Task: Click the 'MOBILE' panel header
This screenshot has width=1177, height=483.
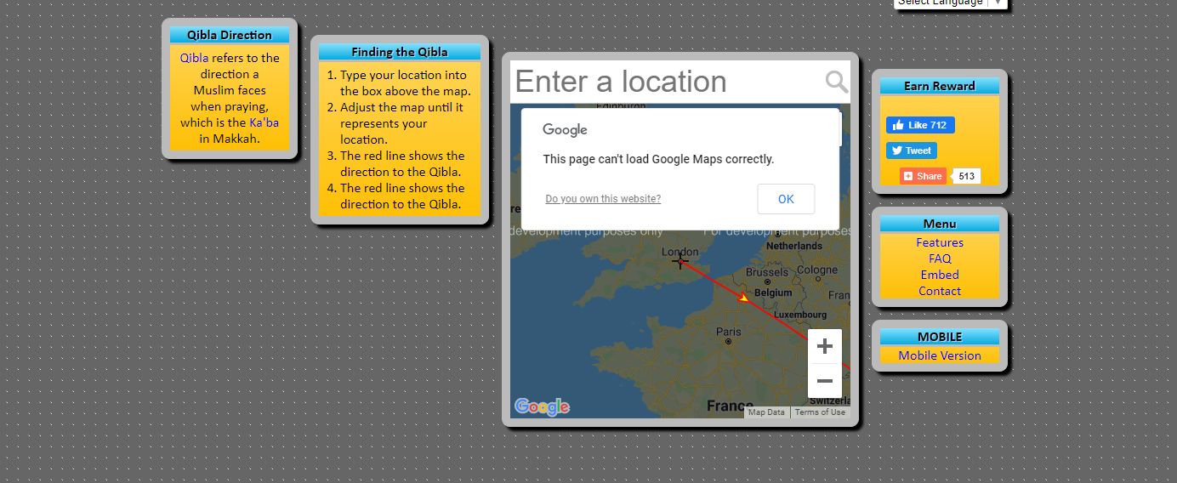Action: (x=940, y=337)
